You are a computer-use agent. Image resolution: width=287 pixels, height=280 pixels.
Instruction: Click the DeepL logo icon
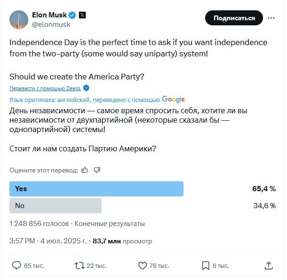86,88
